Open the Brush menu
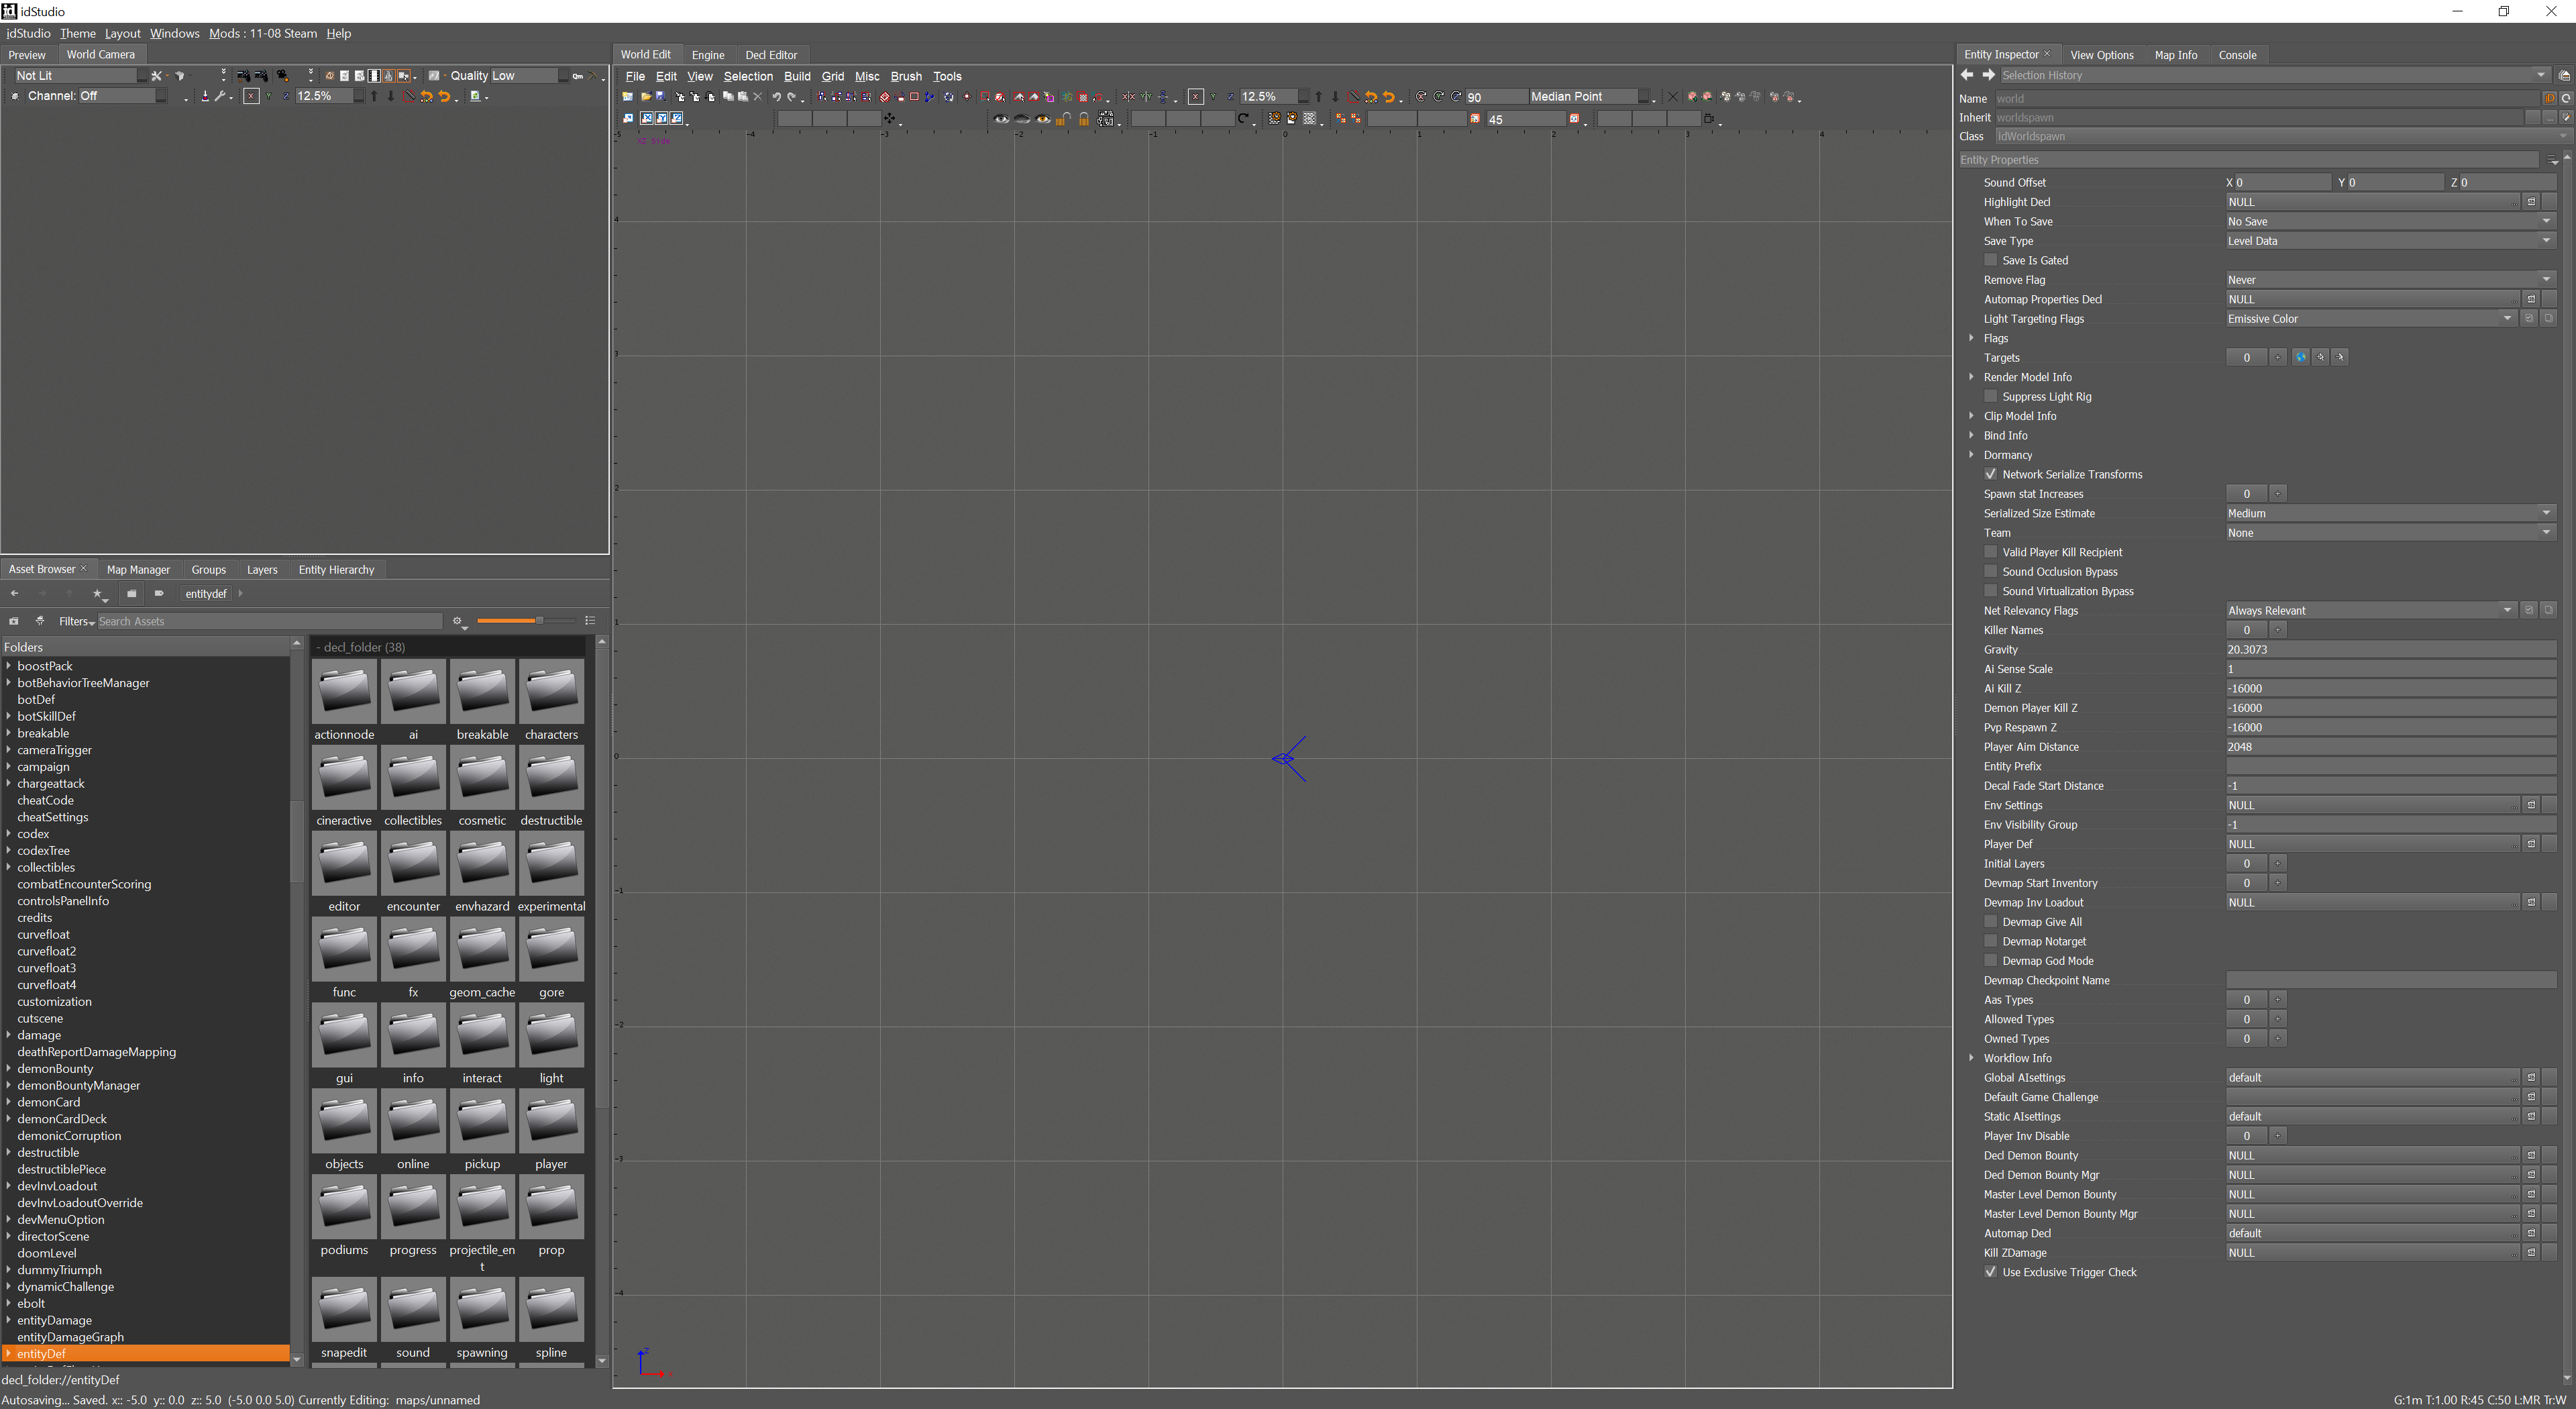 pyautogui.click(x=906, y=76)
